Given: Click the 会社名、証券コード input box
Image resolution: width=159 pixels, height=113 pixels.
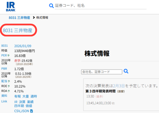Looking at the screenshot, I should coord(102,72).
